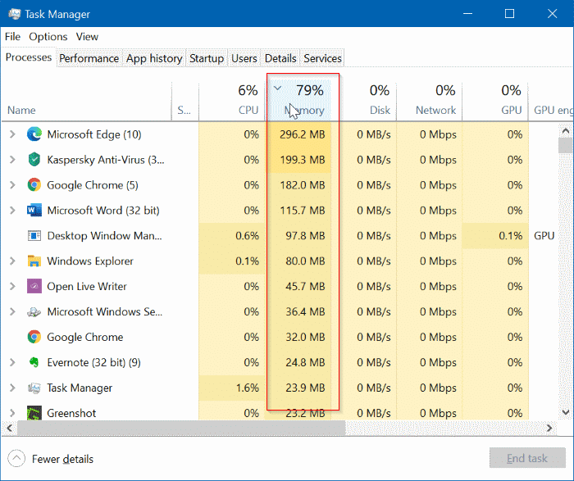Expand the Microsoft Windows Search group
Image resolution: width=574 pixels, height=481 pixels.
(x=12, y=312)
